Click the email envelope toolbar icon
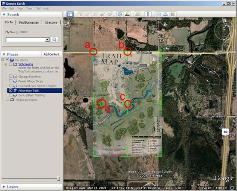 158,14
